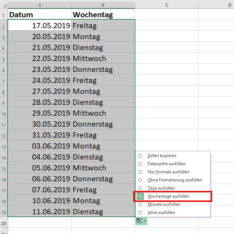Image resolution: width=234 pixels, height=234 pixels.
Task: Click 'Mittwoch' cell in row 15
Action: coord(103,167)
